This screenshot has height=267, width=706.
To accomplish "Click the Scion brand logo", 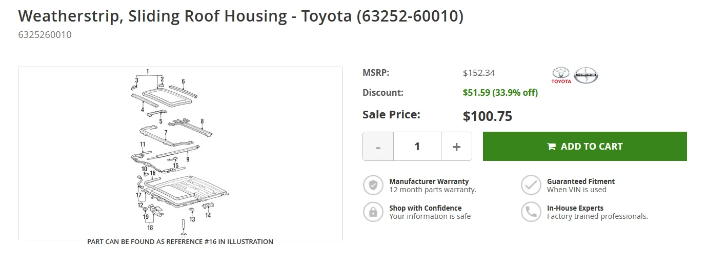I will tap(586, 75).
